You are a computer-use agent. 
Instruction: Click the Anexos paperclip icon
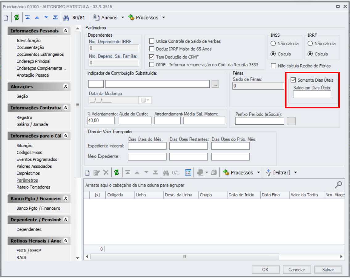96,17
